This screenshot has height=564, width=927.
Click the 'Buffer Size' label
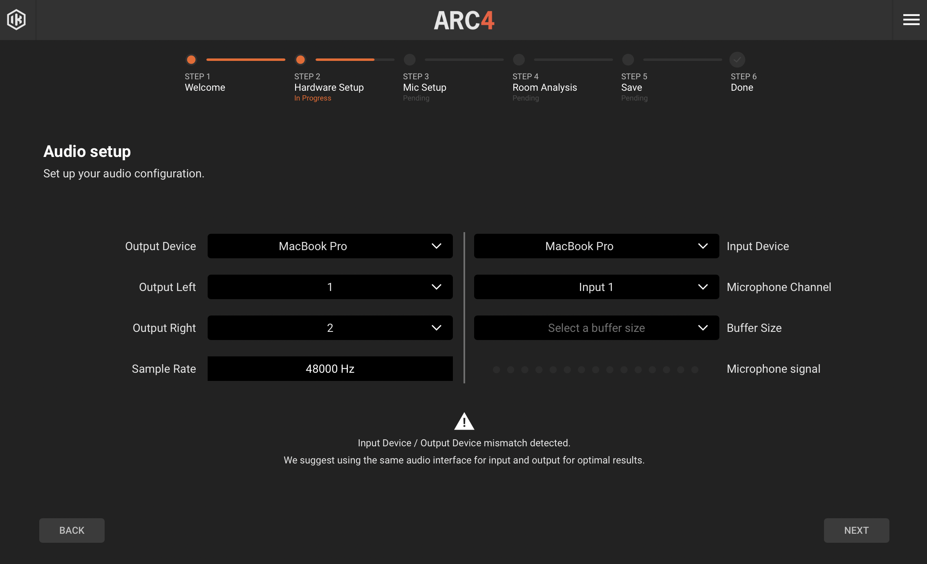(754, 328)
